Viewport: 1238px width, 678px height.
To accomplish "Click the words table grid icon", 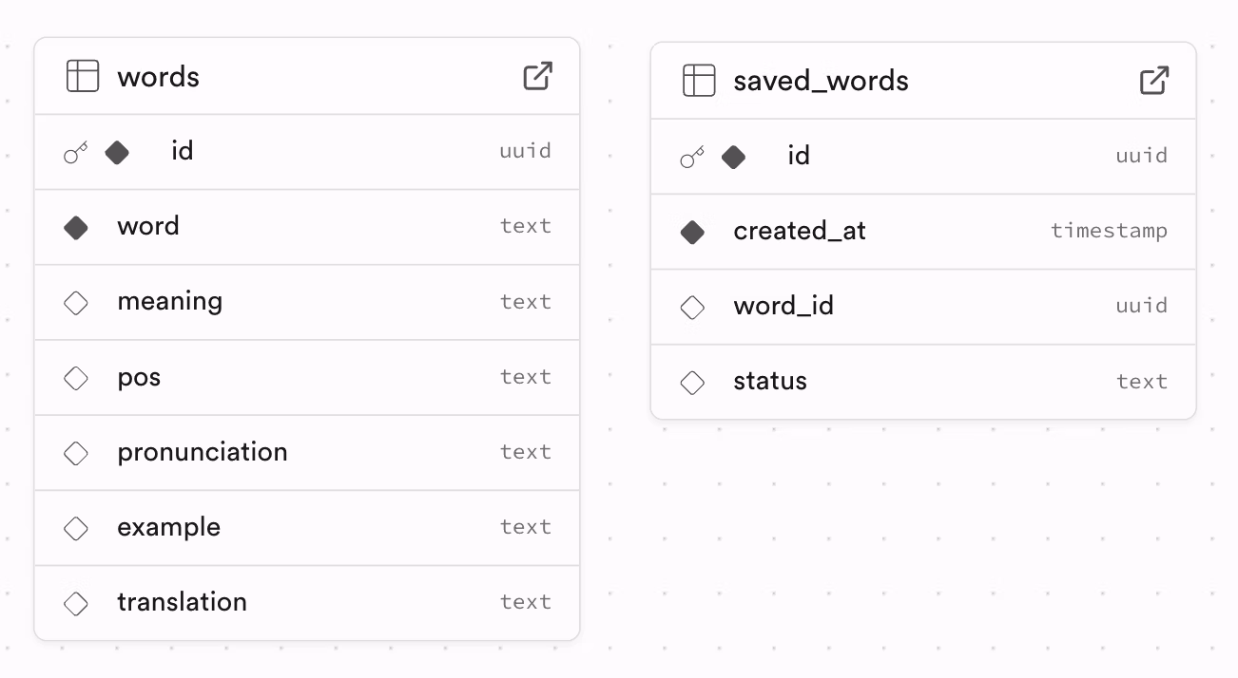I will pos(83,76).
